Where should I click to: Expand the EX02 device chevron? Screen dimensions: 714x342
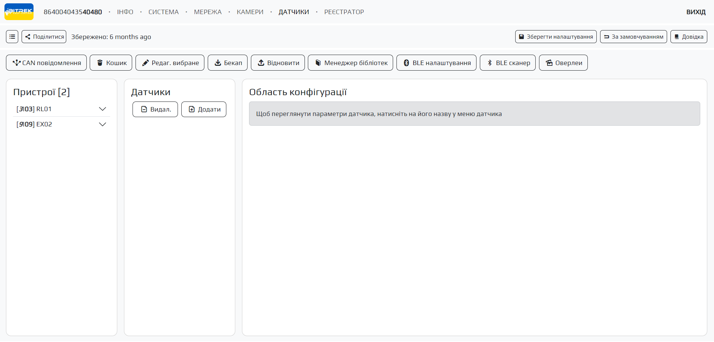pos(102,124)
